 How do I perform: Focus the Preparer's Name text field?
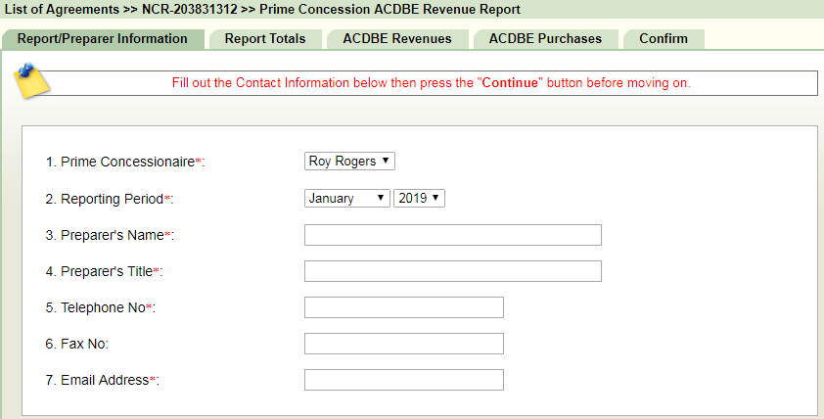coord(452,235)
